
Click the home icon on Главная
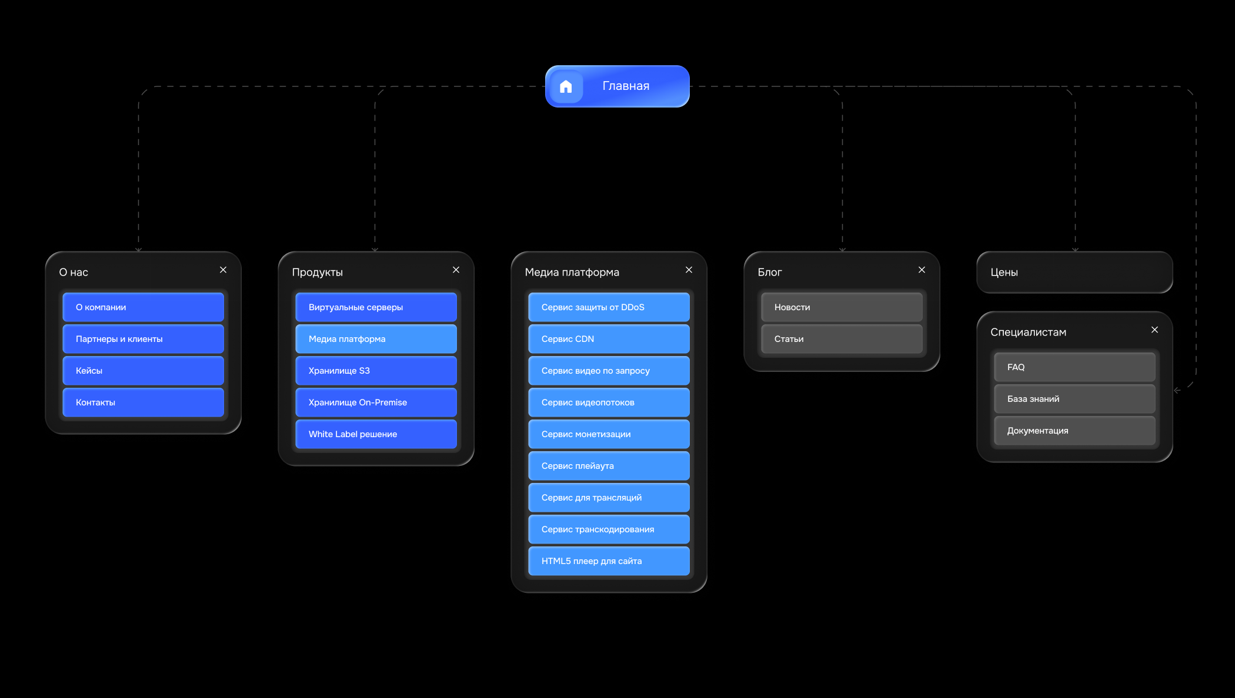coord(566,86)
